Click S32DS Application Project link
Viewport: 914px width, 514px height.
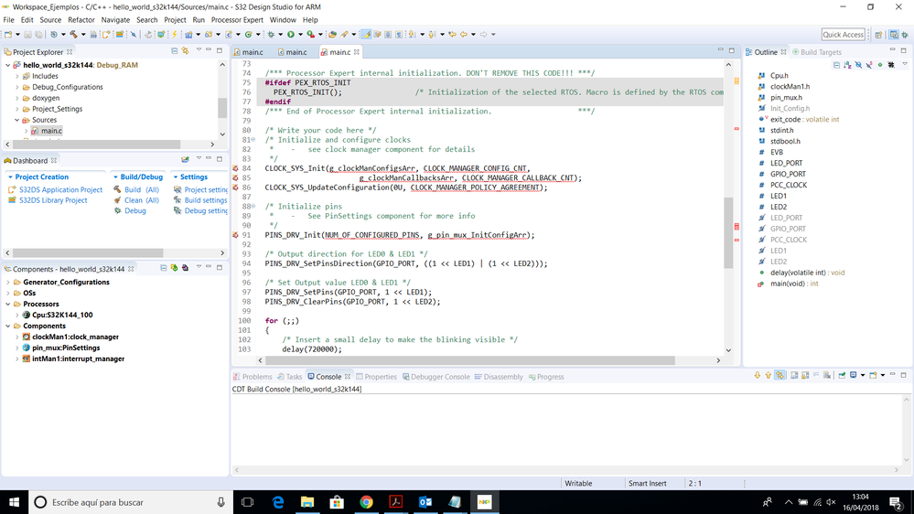pos(60,189)
